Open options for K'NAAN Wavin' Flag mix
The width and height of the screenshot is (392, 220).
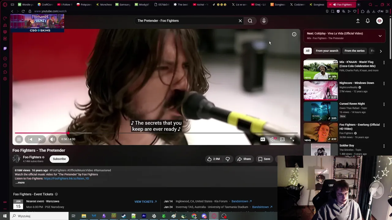[384, 62]
